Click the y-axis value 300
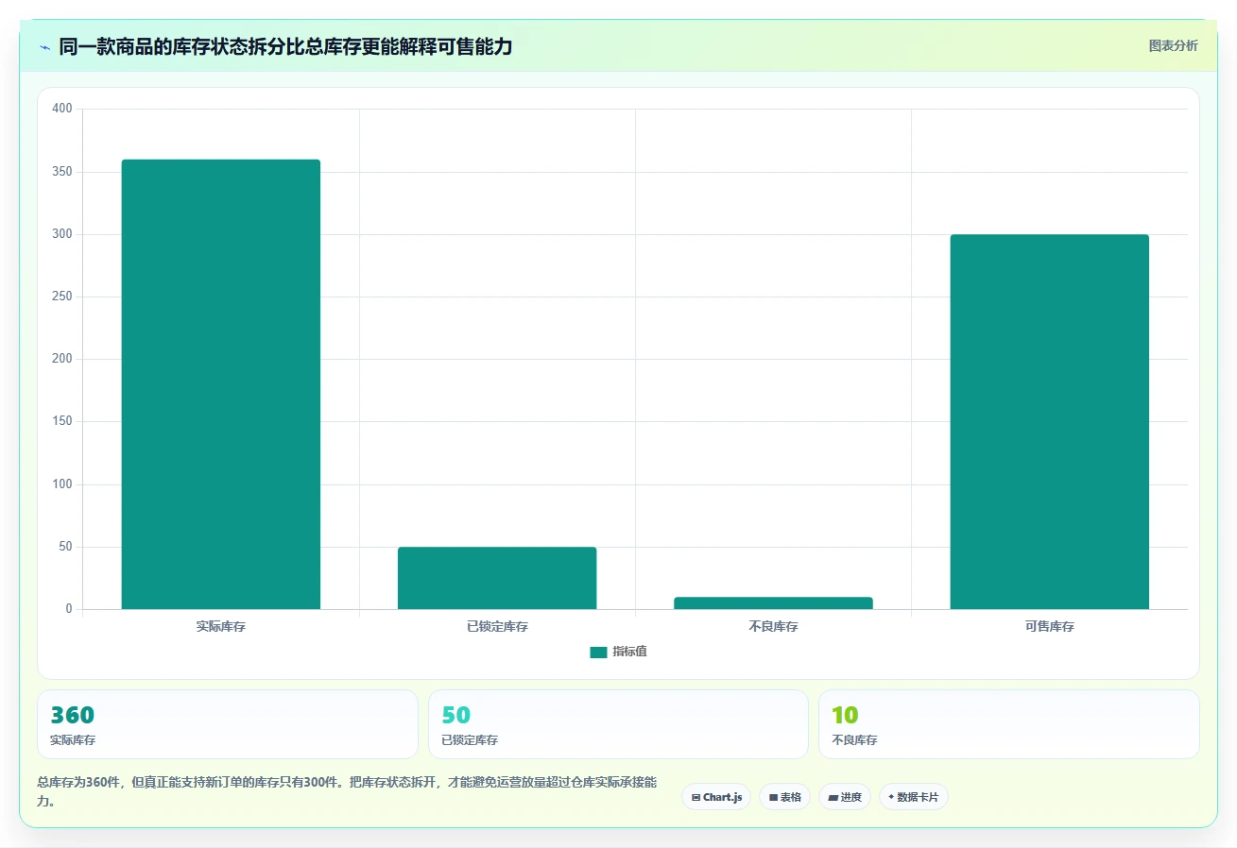The width and height of the screenshot is (1237, 848). (62, 234)
